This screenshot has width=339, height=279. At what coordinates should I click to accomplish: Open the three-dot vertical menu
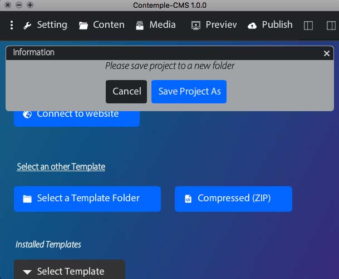pyautogui.click(x=12, y=25)
